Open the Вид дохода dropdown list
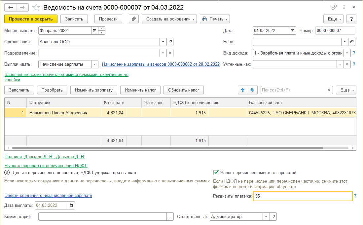363x225 pixels. tap(347, 53)
